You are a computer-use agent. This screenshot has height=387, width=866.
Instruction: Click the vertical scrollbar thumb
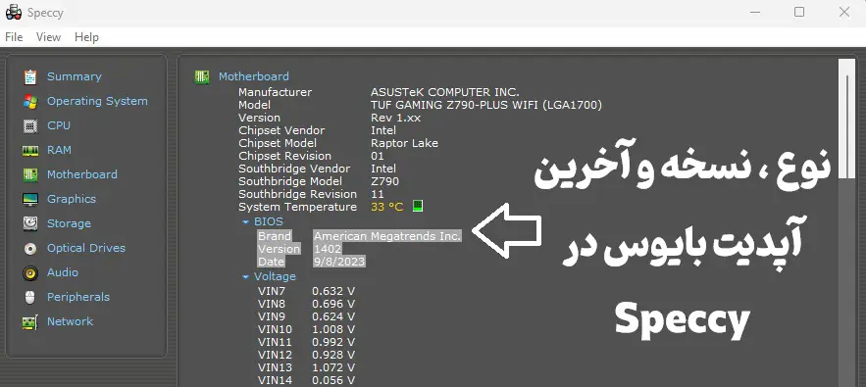tap(846, 119)
